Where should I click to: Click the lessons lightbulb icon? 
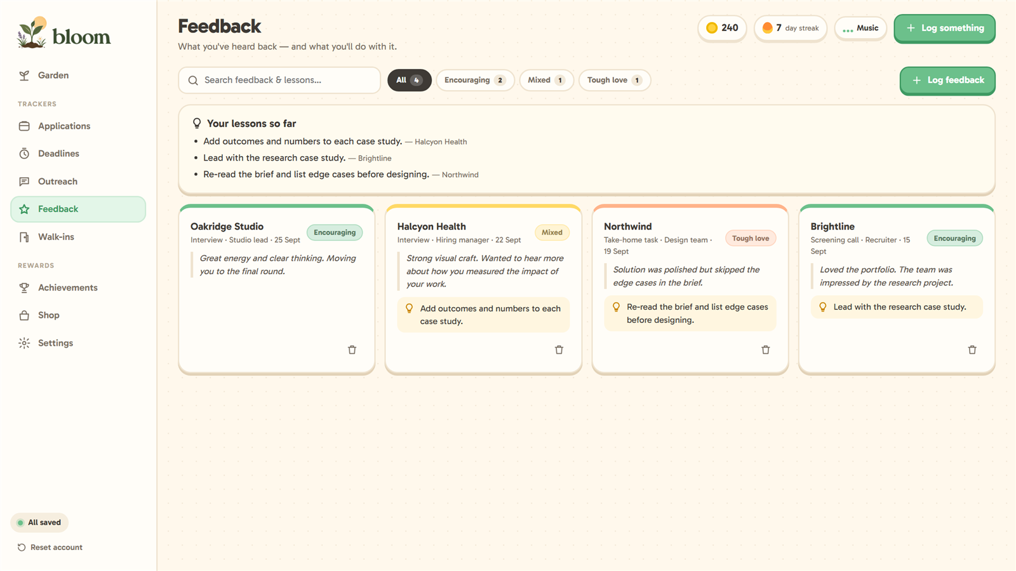197,124
